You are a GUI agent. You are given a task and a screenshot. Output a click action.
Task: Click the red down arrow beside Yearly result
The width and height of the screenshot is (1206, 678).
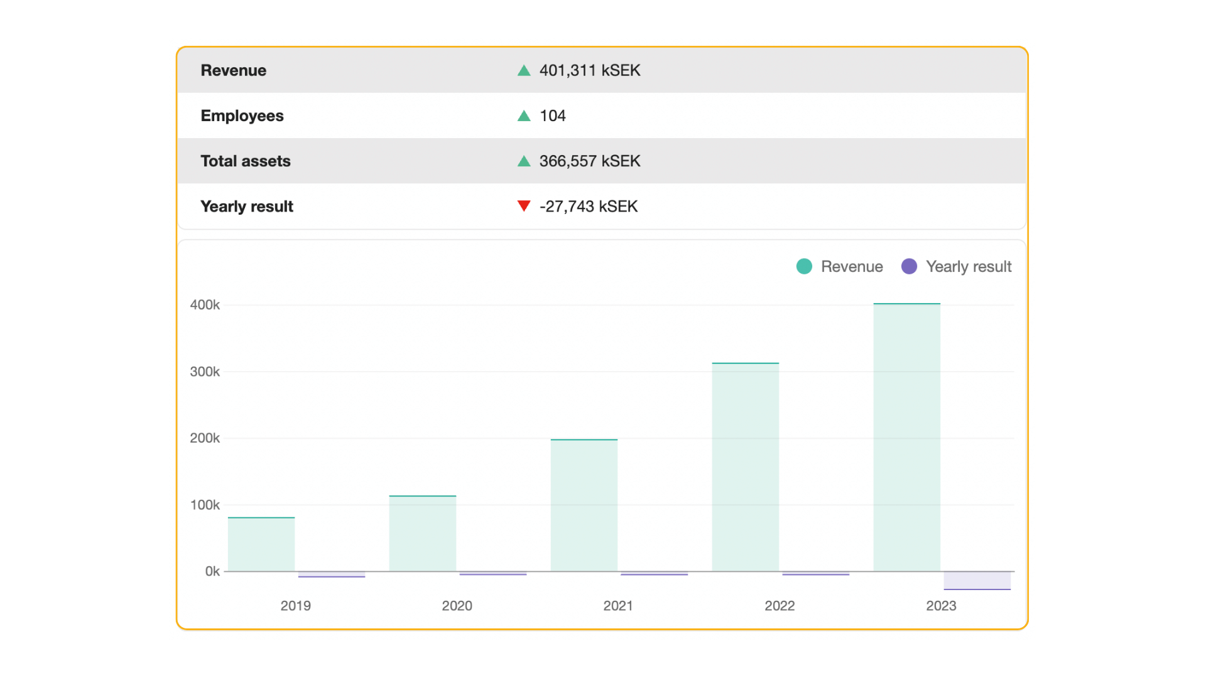pos(524,206)
